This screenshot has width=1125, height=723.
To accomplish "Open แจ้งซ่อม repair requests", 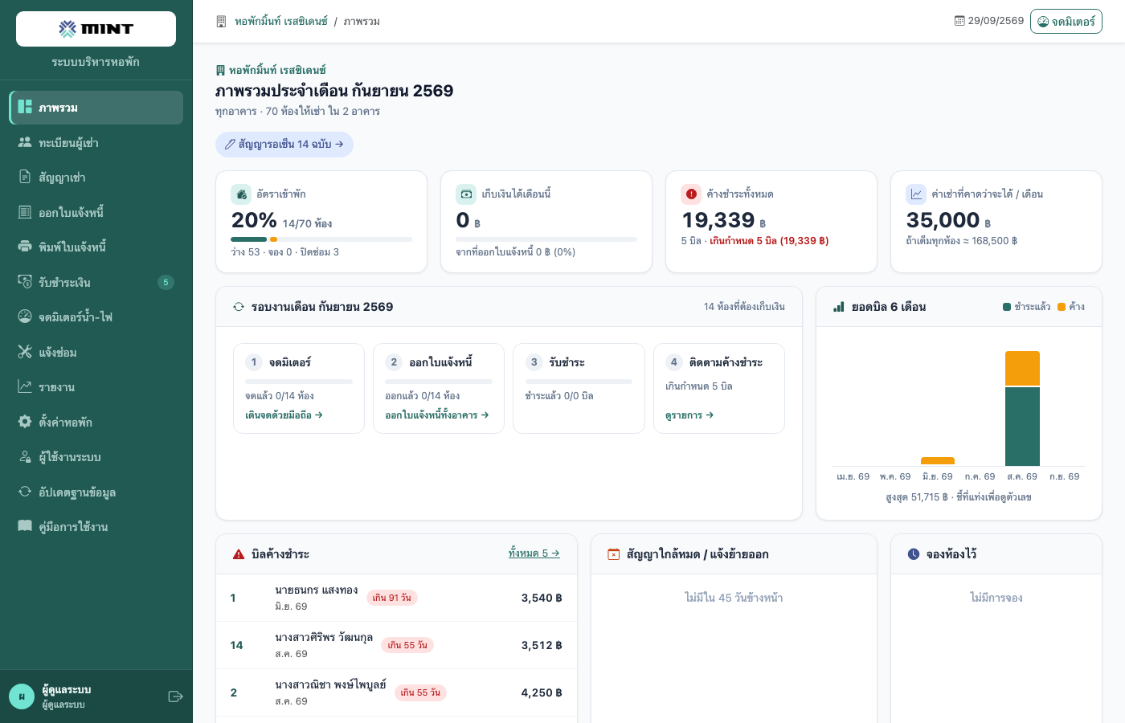I will (96, 352).
